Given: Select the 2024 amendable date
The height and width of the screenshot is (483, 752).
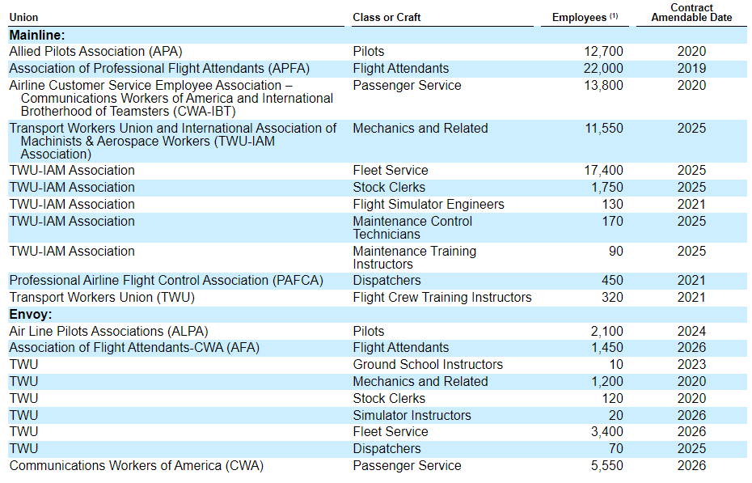Looking at the screenshot, I should tap(691, 332).
